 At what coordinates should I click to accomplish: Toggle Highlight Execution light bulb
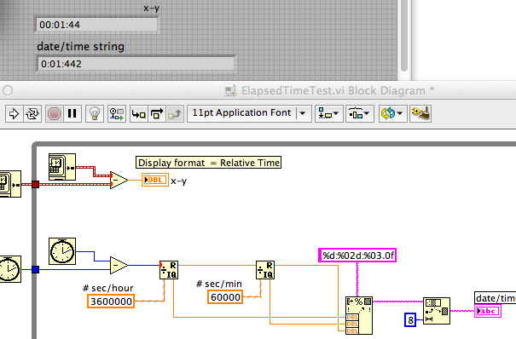coord(95,114)
